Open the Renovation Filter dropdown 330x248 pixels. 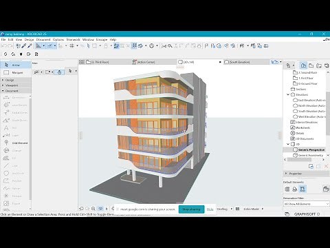coord(306,204)
